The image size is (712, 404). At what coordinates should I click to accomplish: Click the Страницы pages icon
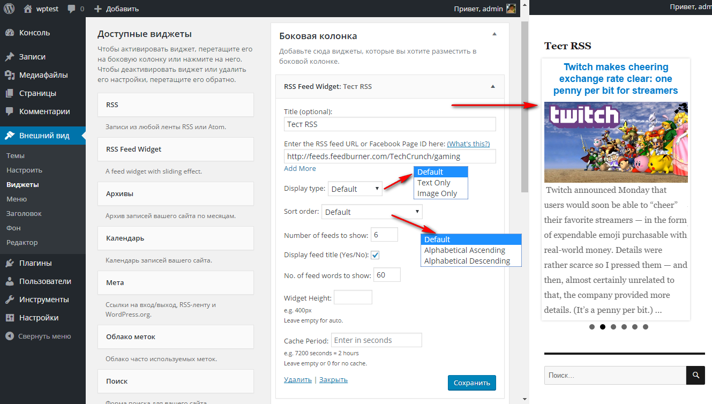[x=10, y=93]
